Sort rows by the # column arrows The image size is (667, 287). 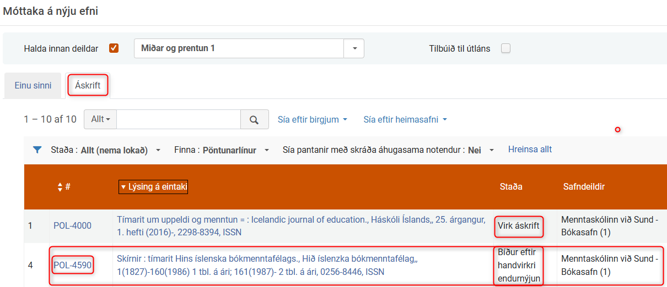pos(60,187)
